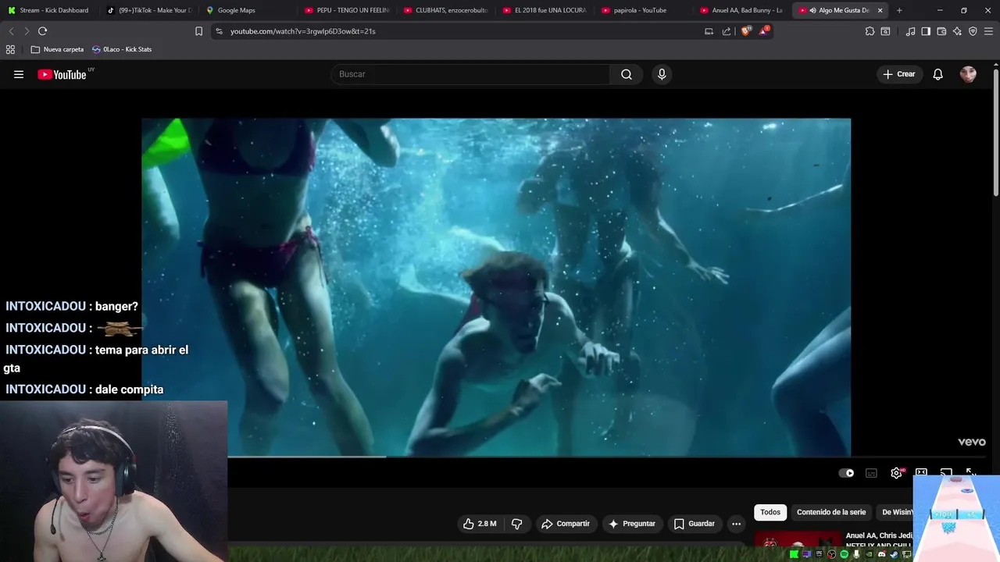Screen dimensions: 1000x562
Task: Click the Compartir button
Action: [x=565, y=524]
